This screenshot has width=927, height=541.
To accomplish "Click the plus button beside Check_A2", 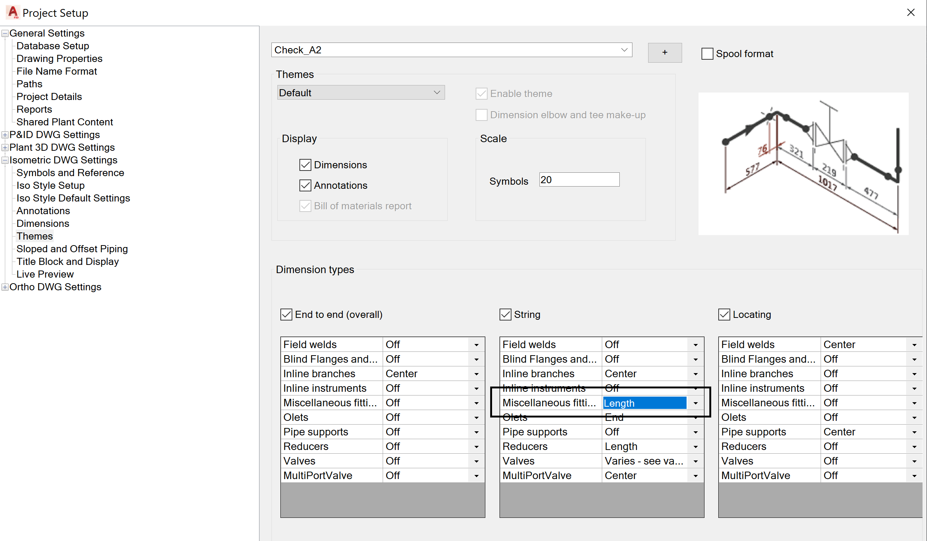I will pyautogui.click(x=665, y=53).
